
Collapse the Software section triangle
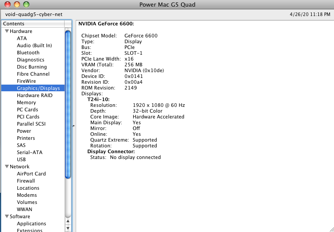point(7,216)
